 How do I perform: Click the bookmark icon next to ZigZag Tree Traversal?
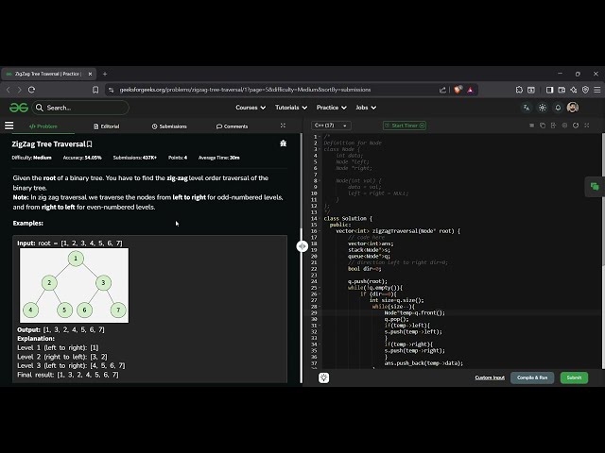90,144
